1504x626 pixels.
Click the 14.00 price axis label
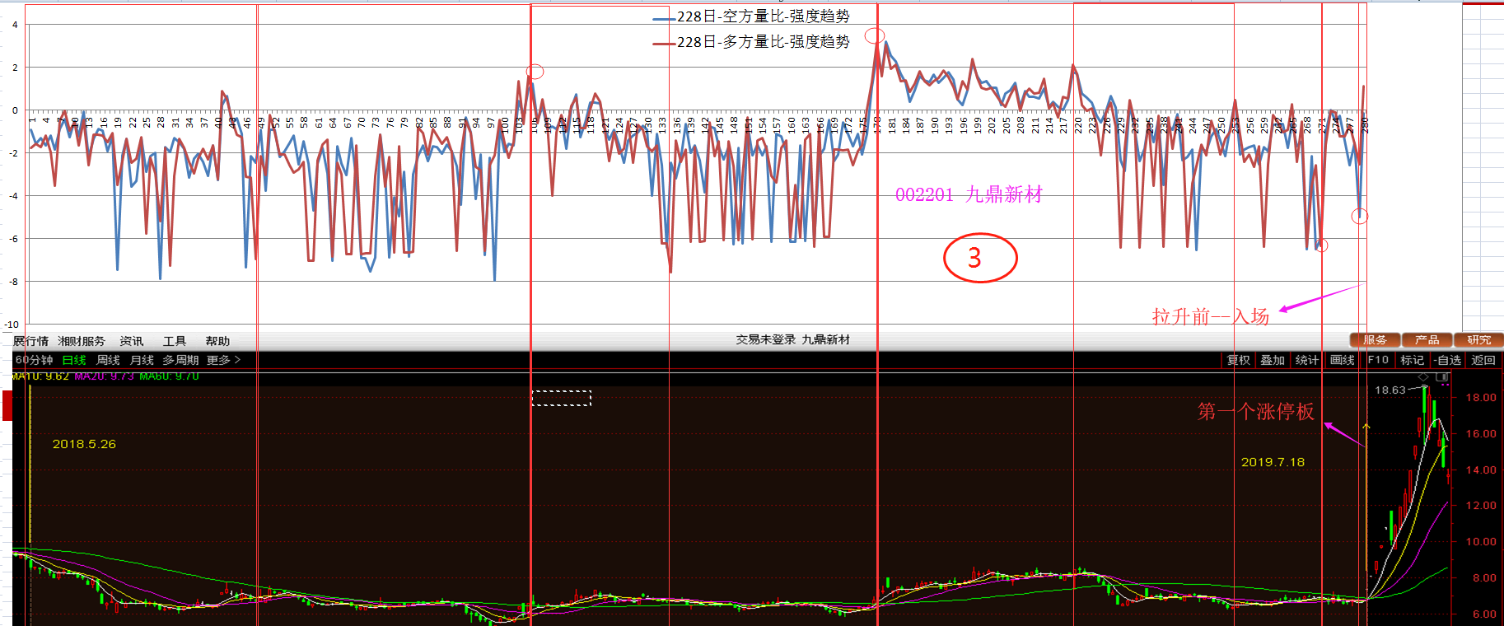point(1481,470)
